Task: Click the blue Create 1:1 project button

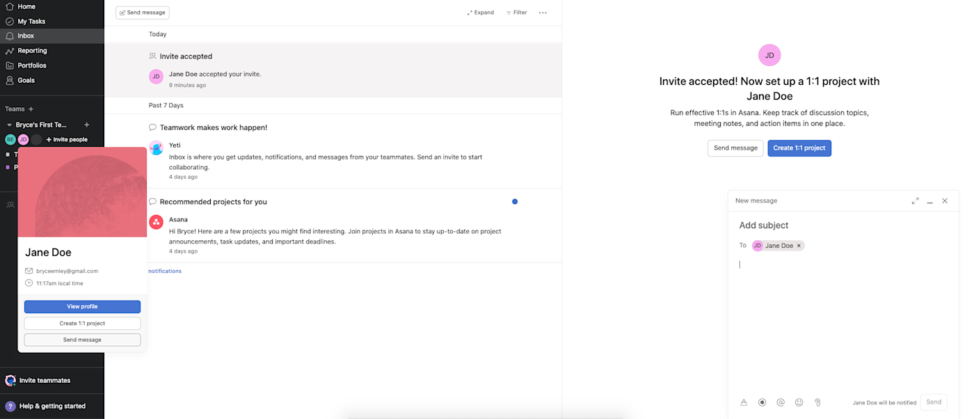Action: (x=799, y=148)
